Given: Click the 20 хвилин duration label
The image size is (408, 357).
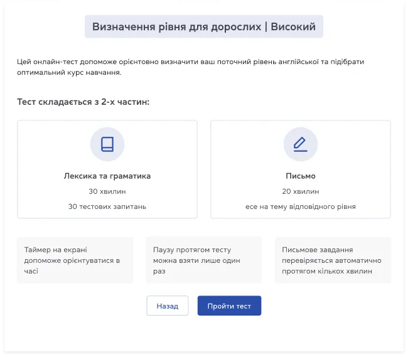Looking at the screenshot, I should pyautogui.click(x=300, y=191).
